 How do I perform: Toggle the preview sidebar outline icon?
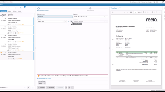pos(112,12)
